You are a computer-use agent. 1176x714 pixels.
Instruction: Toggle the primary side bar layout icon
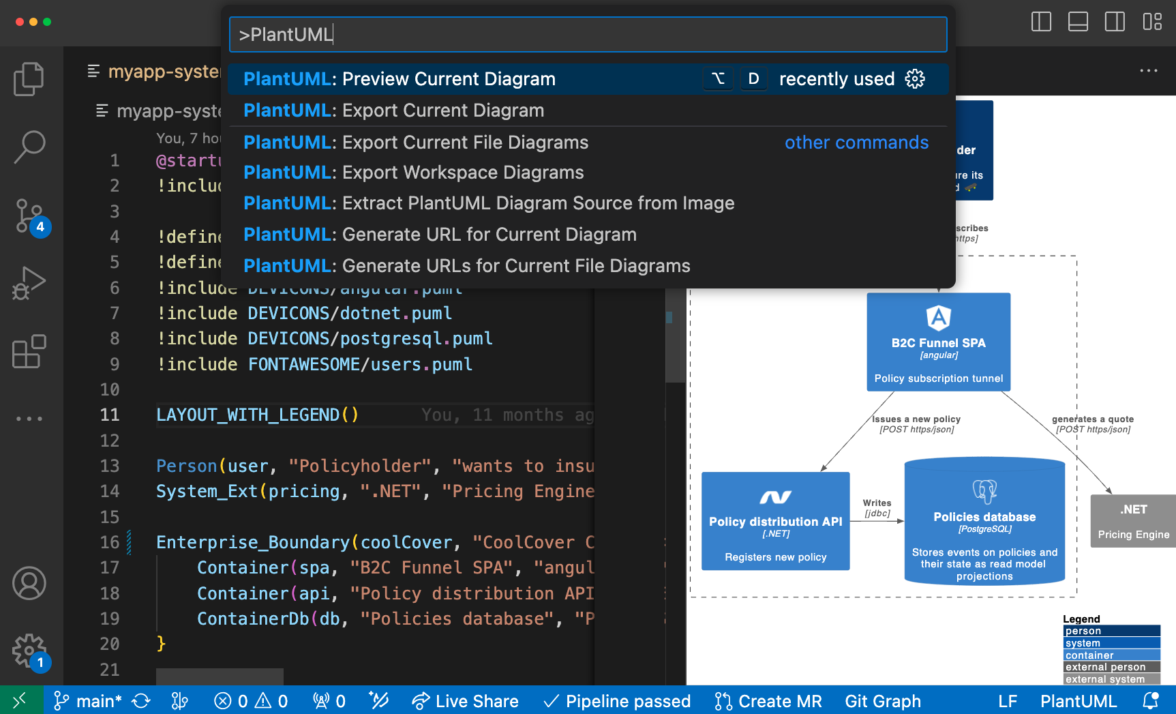[1041, 22]
